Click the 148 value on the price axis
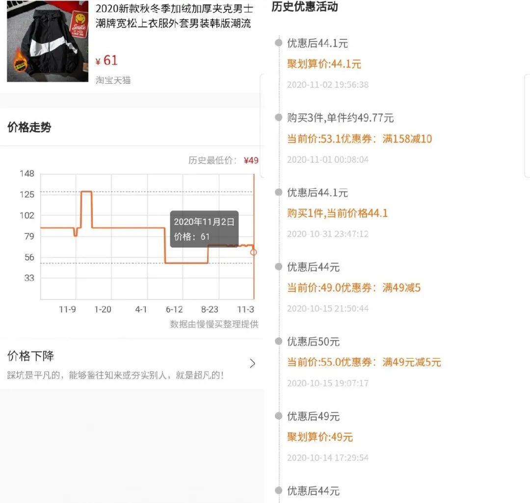The image size is (530, 503). (x=27, y=174)
